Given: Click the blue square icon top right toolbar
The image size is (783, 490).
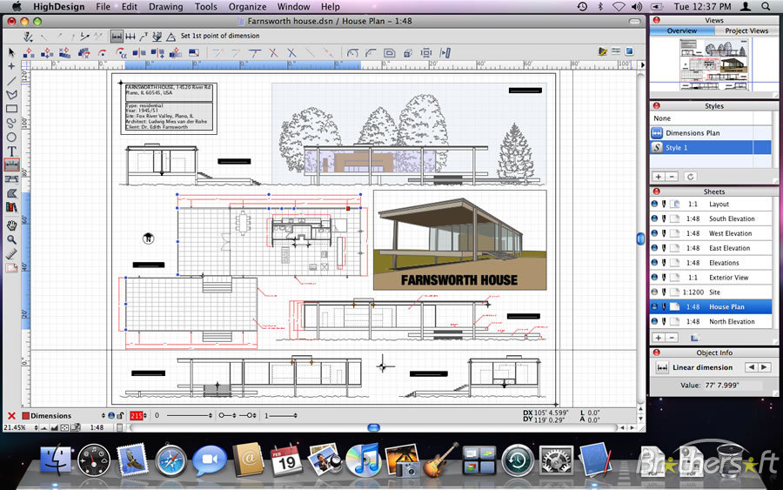Looking at the screenshot, I should pyautogui.click(x=629, y=51).
